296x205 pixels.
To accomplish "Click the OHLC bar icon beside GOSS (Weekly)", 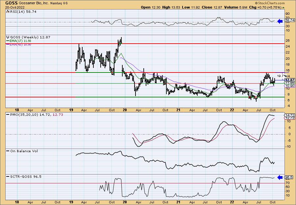I will coord(8,37).
